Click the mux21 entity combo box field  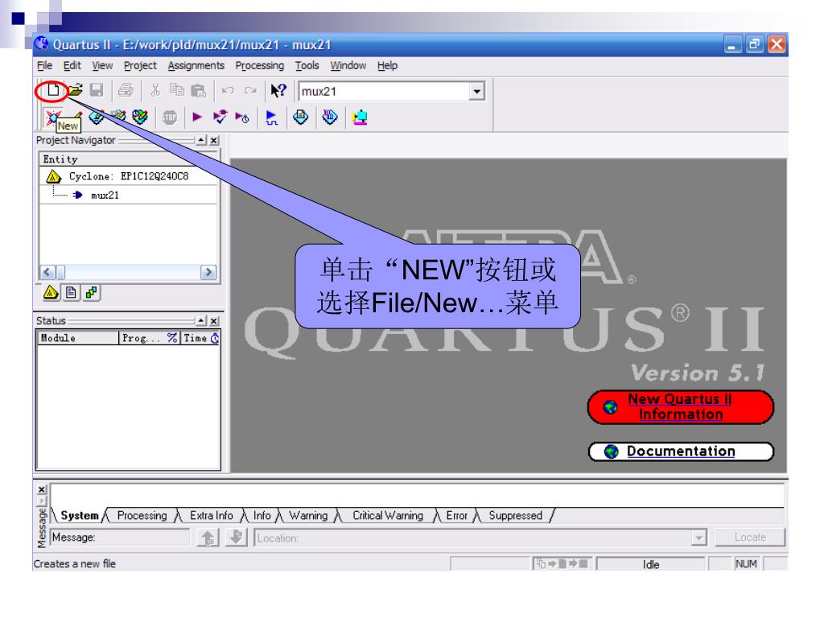pos(385,92)
